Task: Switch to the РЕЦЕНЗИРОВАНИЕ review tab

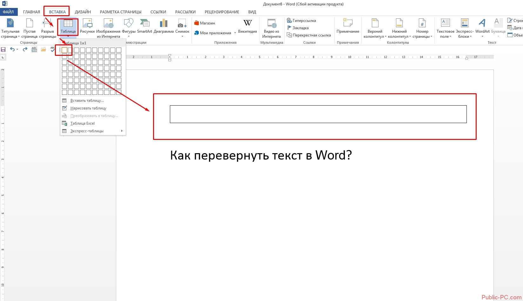Action: point(222,12)
